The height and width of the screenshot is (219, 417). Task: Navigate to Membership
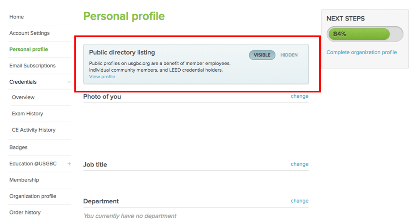(x=24, y=180)
